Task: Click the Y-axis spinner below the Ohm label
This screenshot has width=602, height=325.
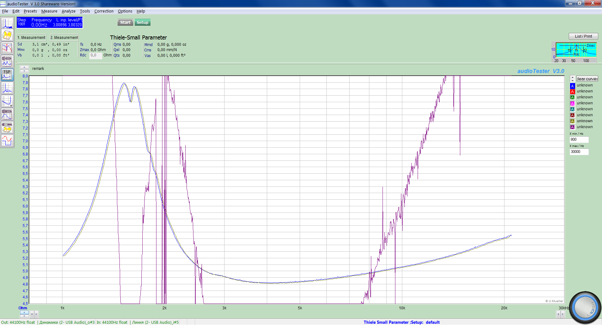Action: pyautogui.click(x=24, y=314)
